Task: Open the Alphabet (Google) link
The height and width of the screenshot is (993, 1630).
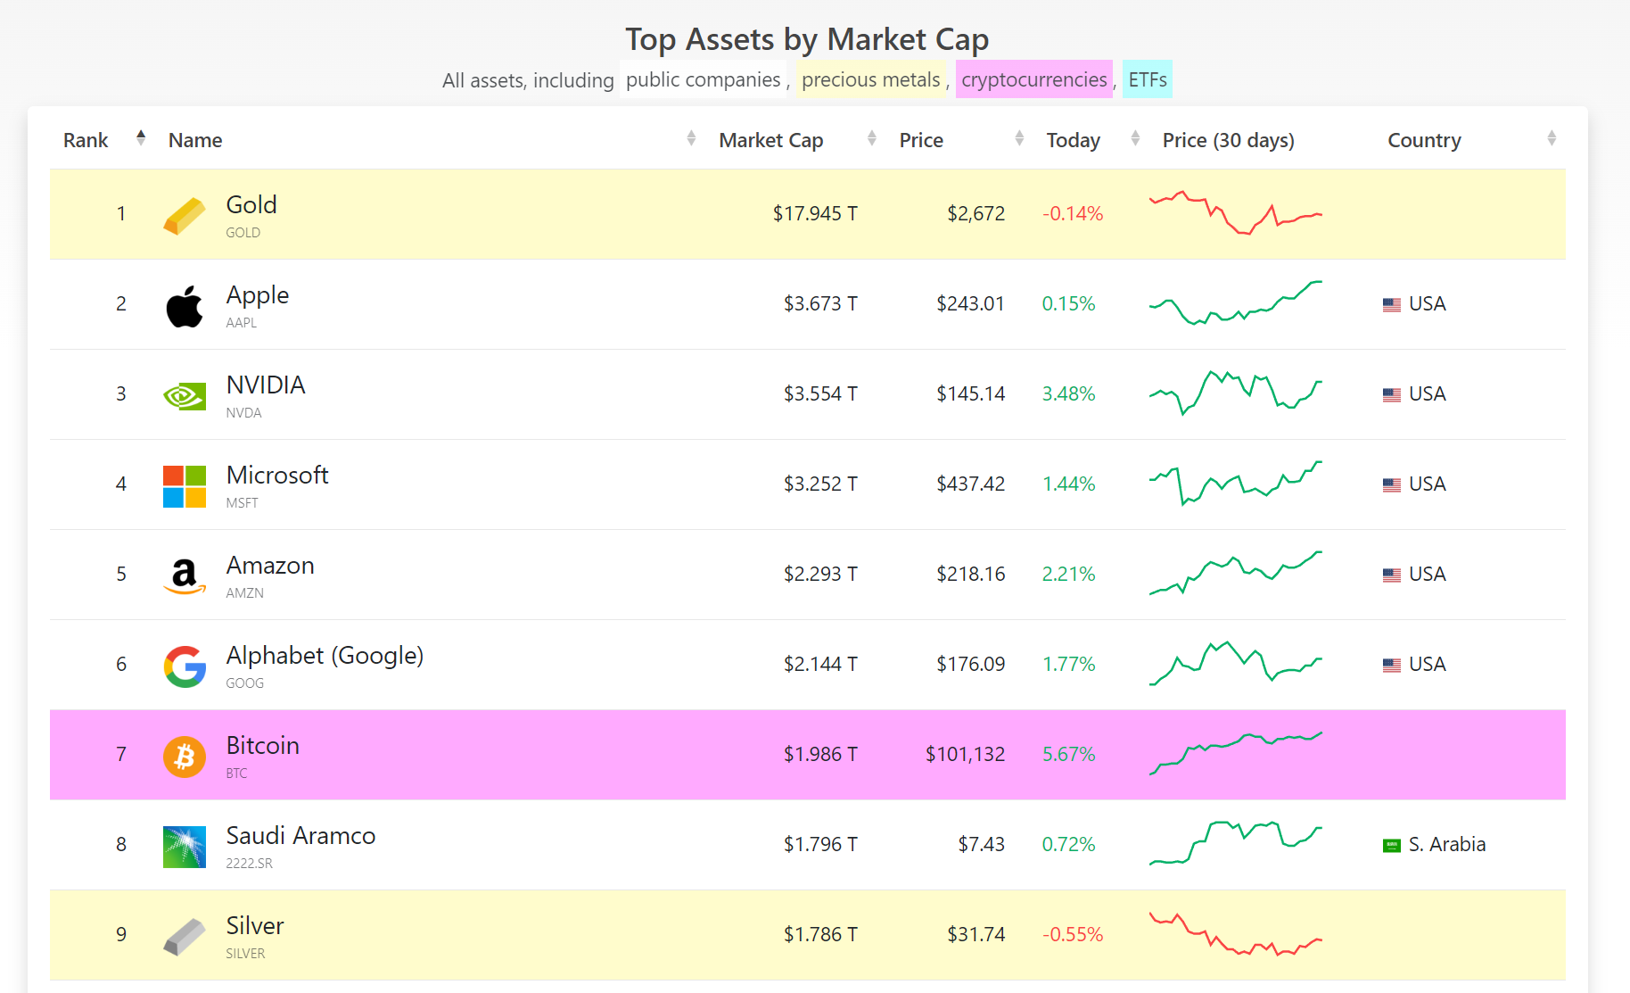Action: (x=325, y=655)
